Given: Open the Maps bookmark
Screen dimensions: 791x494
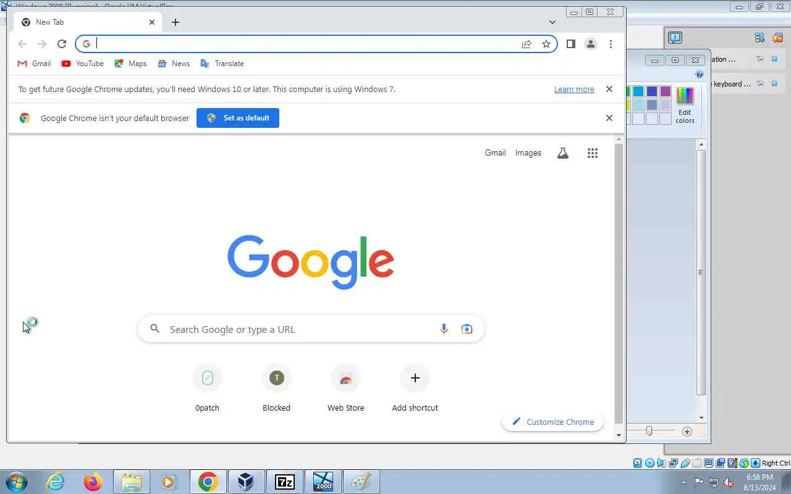Looking at the screenshot, I should click(x=130, y=64).
